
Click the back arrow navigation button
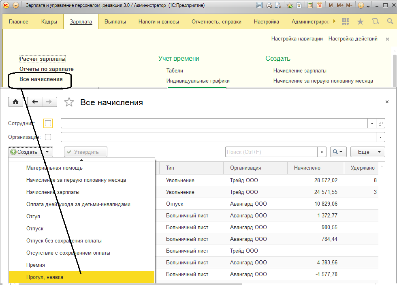pyautogui.click(x=35, y=102)
